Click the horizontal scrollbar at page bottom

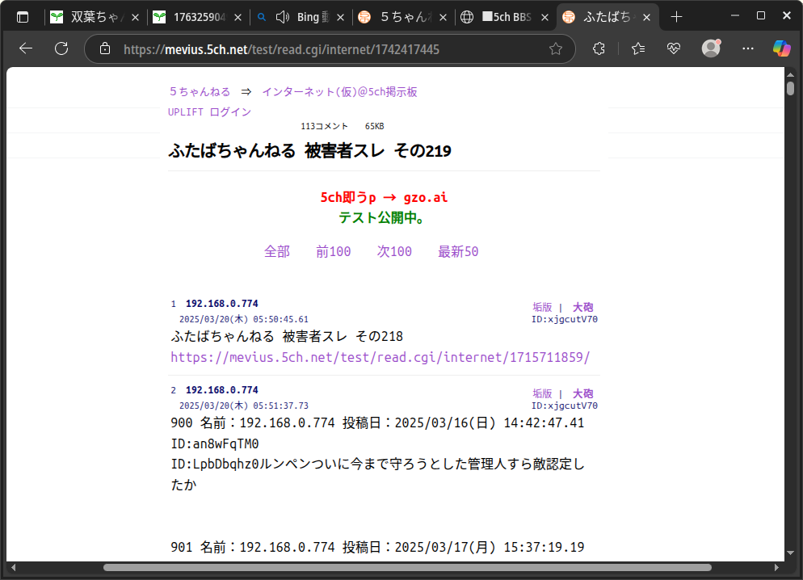click(x=404, y=568)
